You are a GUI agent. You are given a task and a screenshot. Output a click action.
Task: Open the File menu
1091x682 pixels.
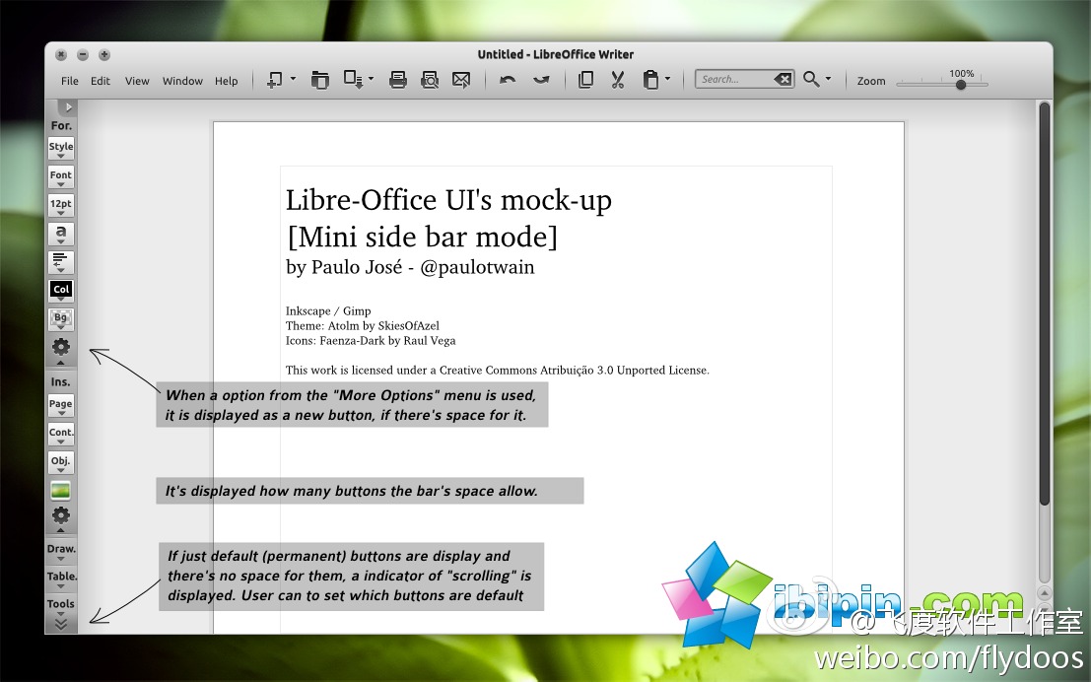(x=70, y=81)
